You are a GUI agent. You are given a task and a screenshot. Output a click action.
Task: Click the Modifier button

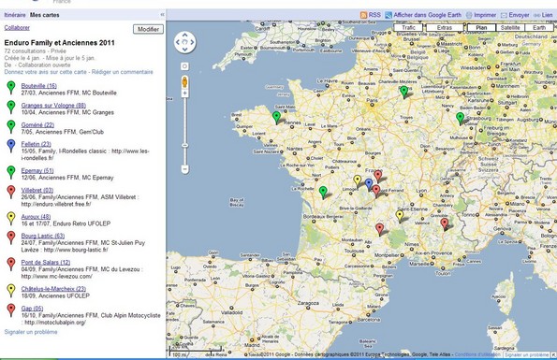(148, 29)
